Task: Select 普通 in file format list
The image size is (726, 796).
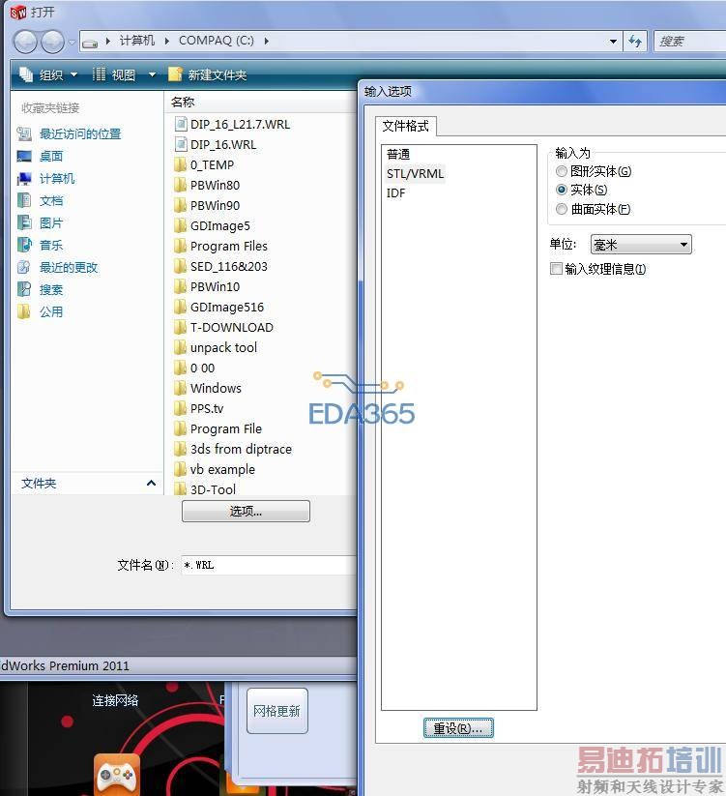Action: coord(398,155)
